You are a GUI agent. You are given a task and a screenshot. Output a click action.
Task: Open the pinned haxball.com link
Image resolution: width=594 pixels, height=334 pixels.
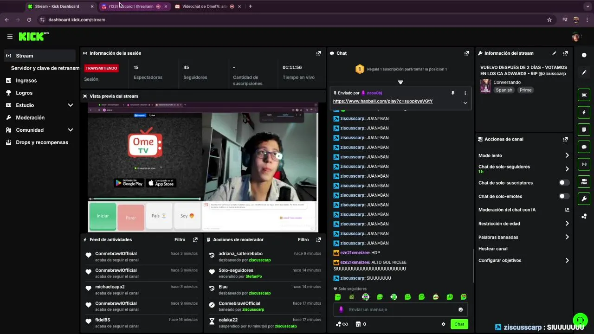(x=383, y=101)
